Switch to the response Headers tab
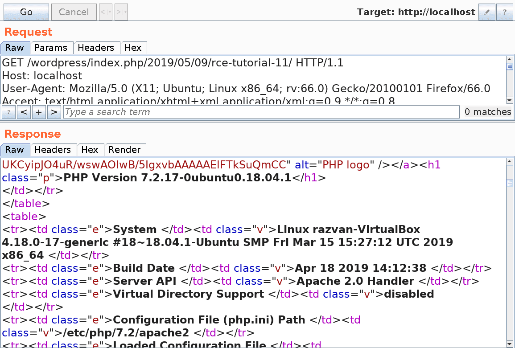This screenshot has width=515, height=348. click(54, 150)
